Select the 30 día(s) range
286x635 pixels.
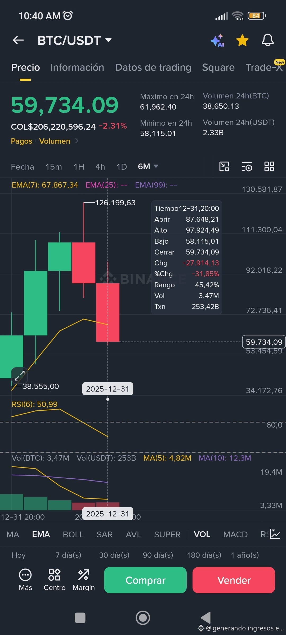pos(114,555)
